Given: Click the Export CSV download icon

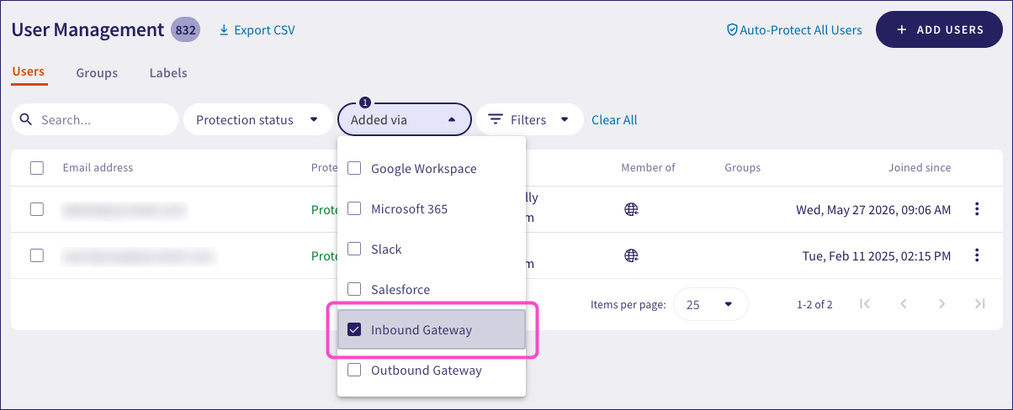Looking at the screenshot, I should point(224,30).
